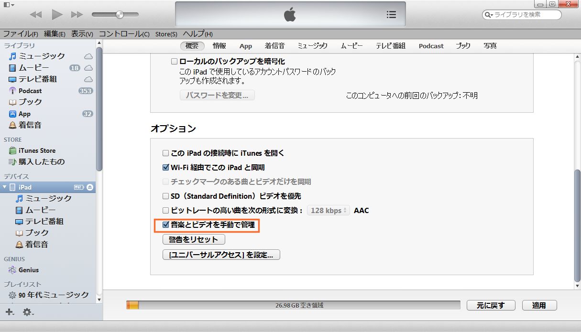The height and width of the screenshot is (332, 581).
Task: Open the up next list icon
Action: point(391,15)
